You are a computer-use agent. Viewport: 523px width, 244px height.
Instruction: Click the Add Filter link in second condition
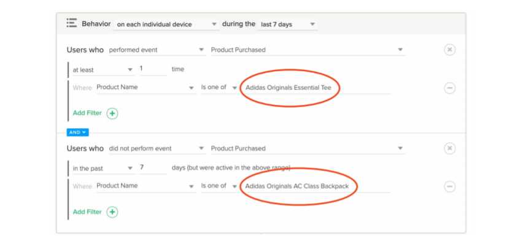[87, 212]
